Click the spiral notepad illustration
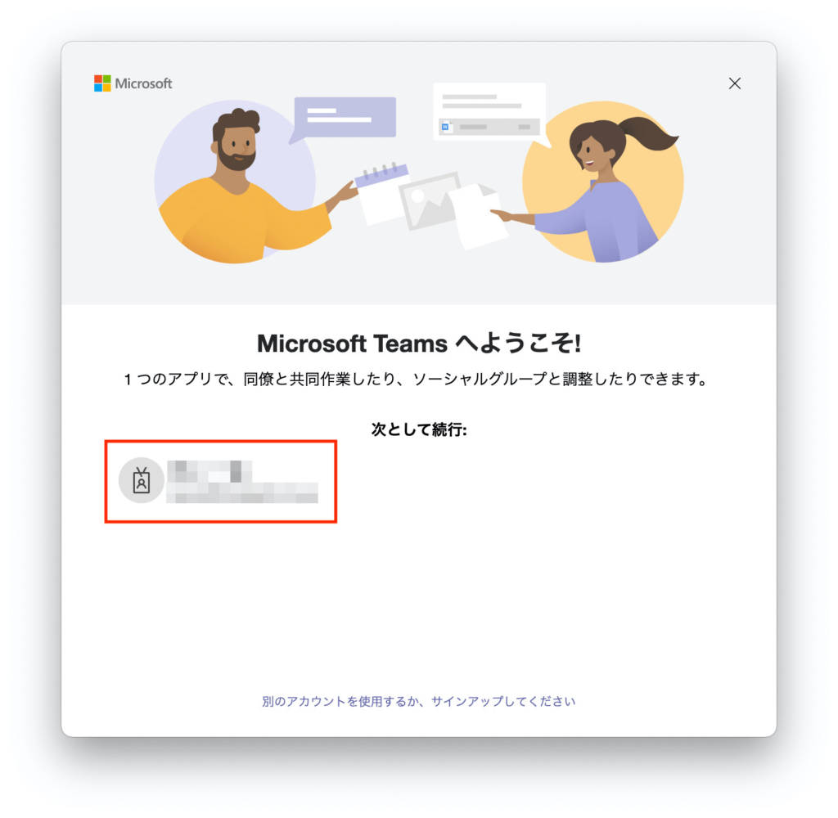Viewport: 838px width, 818px height. pyautogui.click(x=383, y=192)
